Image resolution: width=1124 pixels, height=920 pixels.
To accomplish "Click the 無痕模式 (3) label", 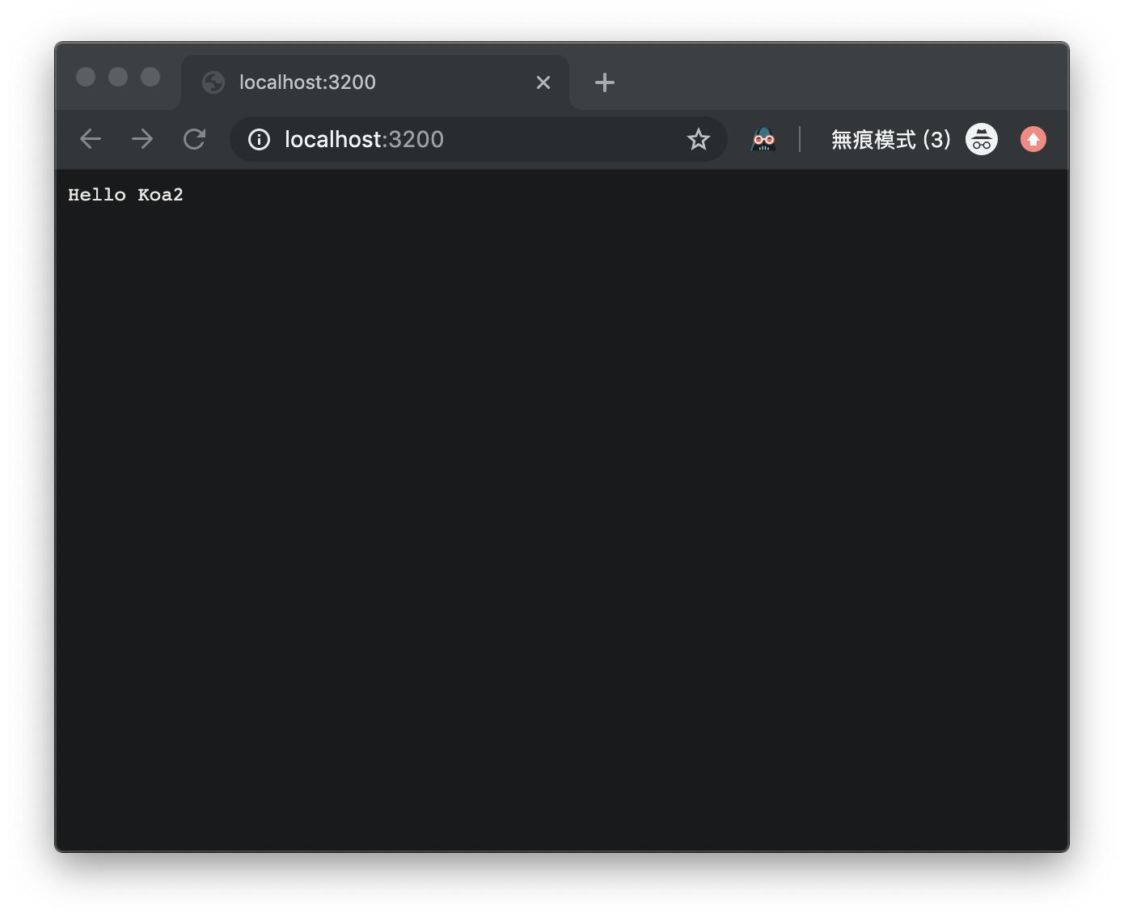I will point(890,139).
